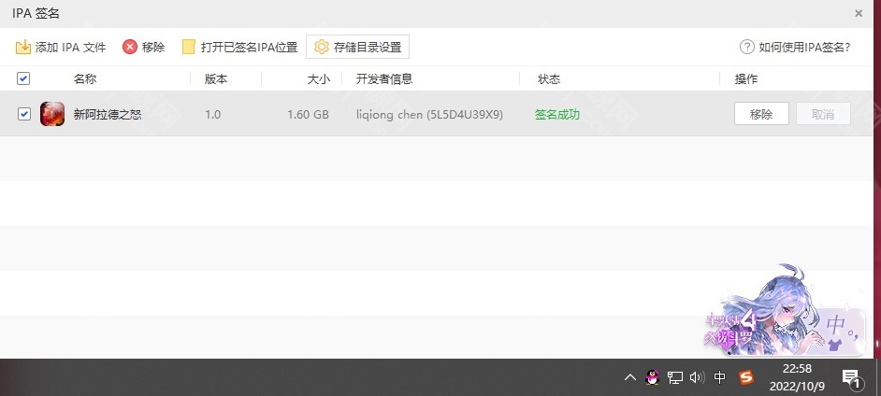Click the 新阿拉德之怒 app icon
Image resolution: width=881 pixels, height=396 pixels.
(52, 115)
